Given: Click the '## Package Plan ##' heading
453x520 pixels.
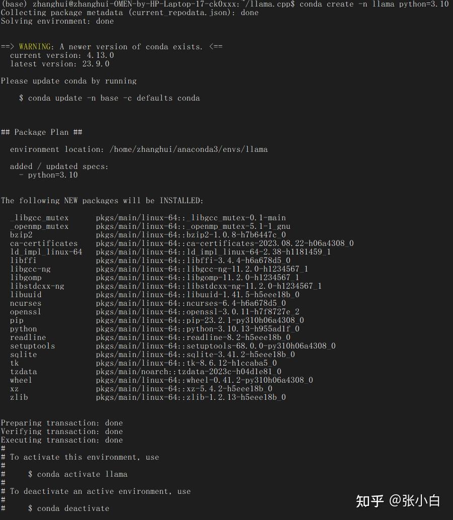Looking at the screenshot, I should [x=42, y=132].
